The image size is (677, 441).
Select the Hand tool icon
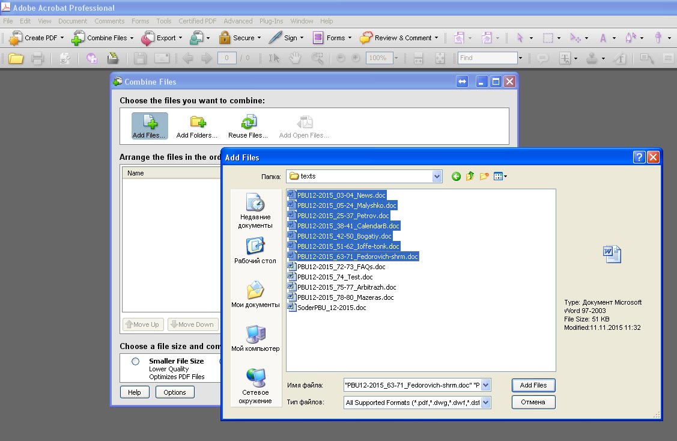pyautogui.click(x=295, y=58)
